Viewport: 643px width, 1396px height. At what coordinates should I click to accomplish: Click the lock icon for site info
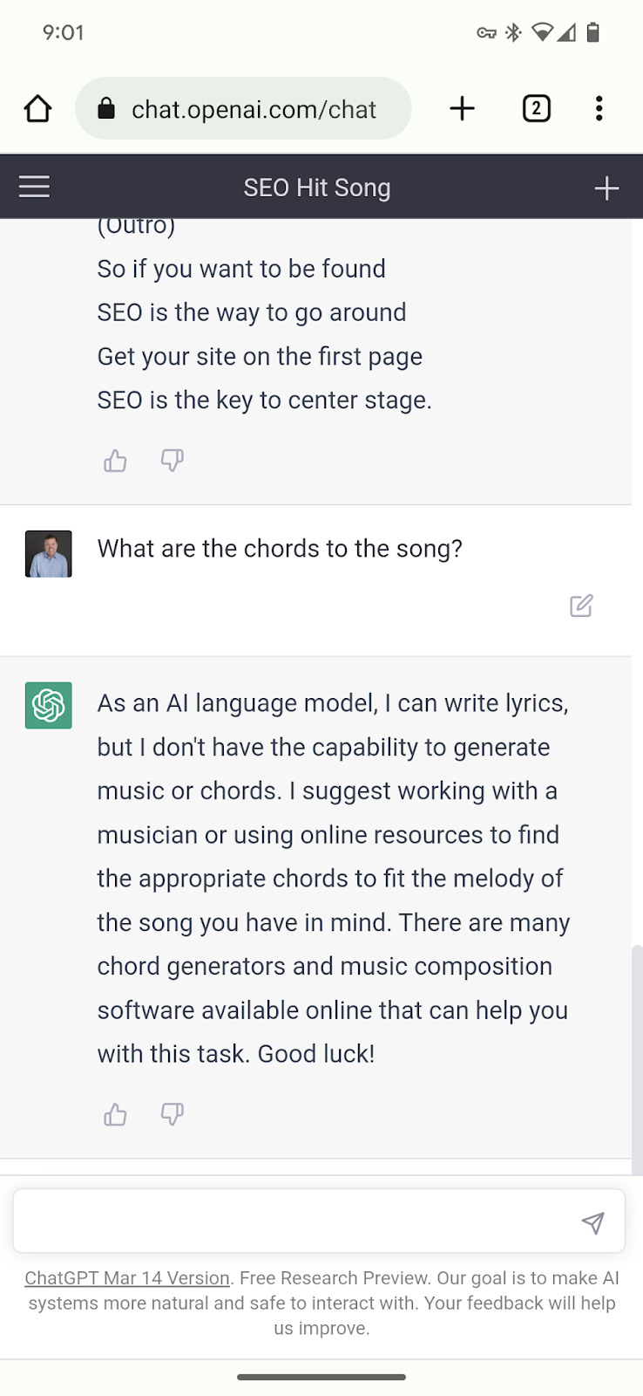pos(106,109)
